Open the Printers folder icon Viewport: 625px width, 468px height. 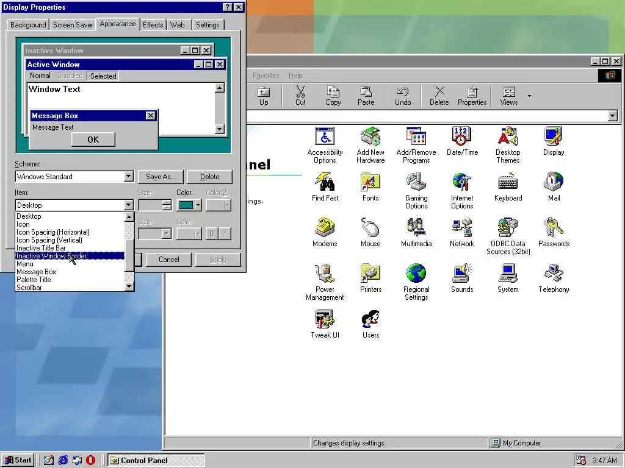(x=370, y=278)
